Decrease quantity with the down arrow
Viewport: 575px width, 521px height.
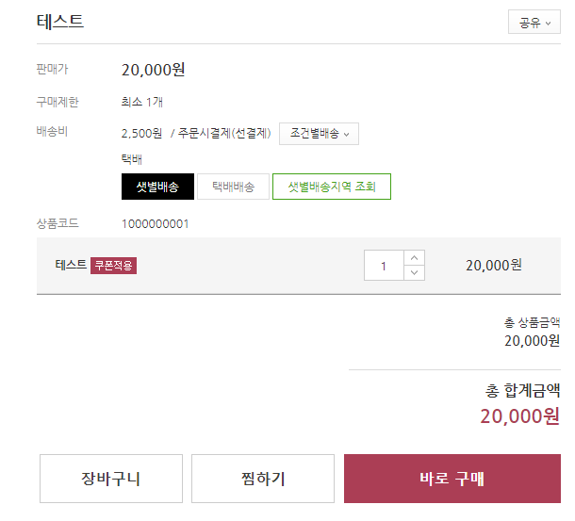[415, 273]
